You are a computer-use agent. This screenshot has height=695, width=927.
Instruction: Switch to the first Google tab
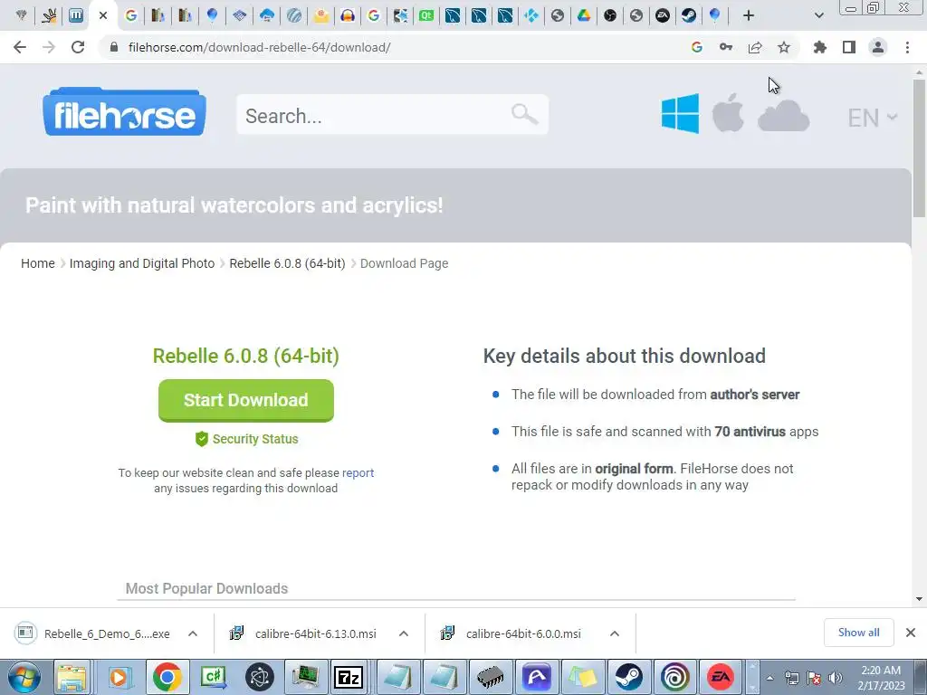131,16
